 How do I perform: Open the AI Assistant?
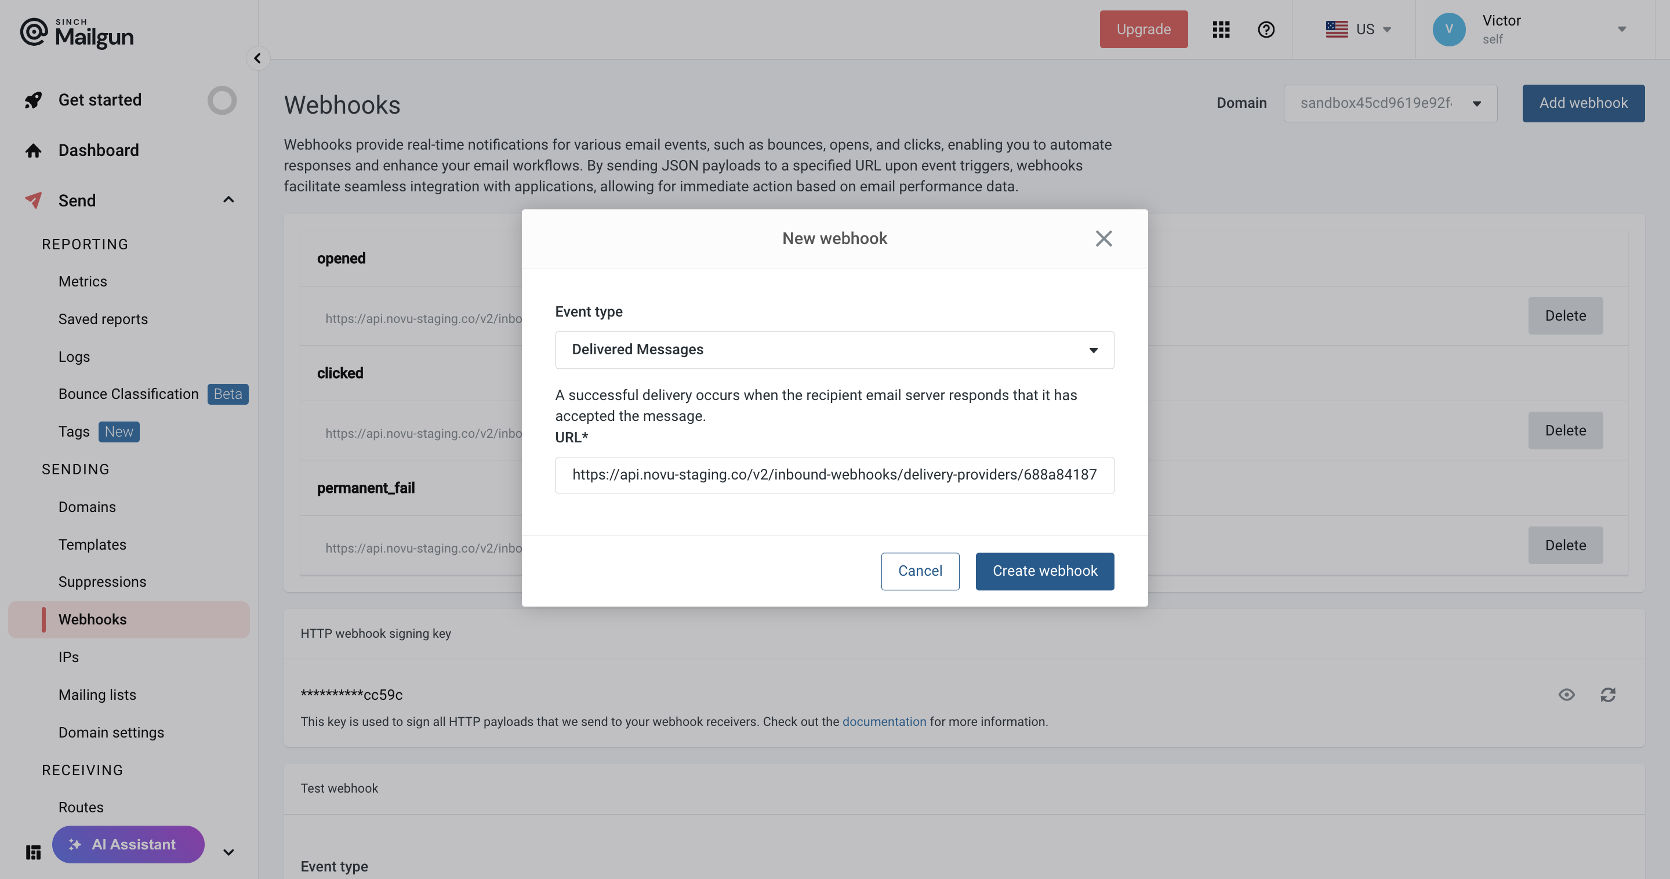coord(128,844)
